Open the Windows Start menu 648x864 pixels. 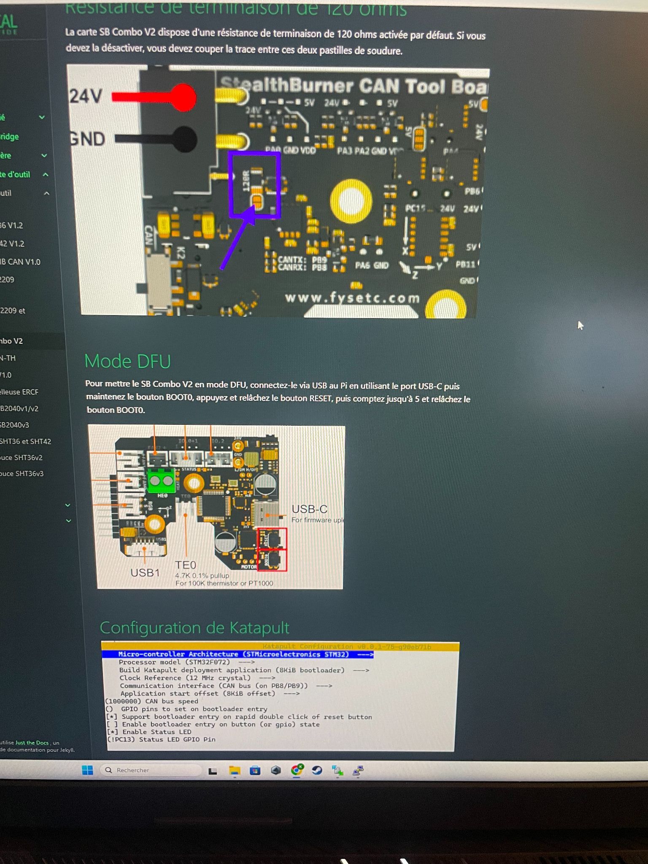87,770
